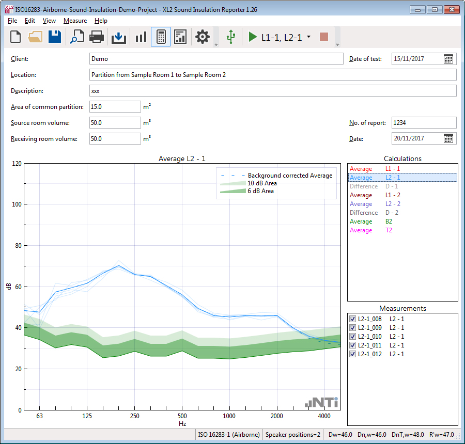This screenshot has width=465, height=444.
Task: Click the import download arrow icon
Action: (119, 37)
